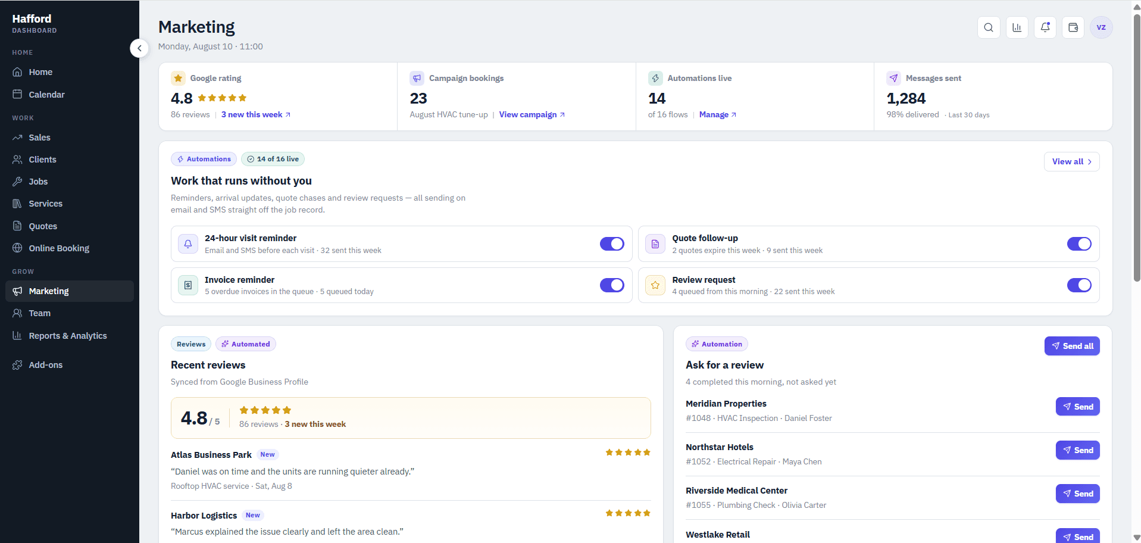The width and height of the screenshot is (1141, 543).
Task: Click the New tag beside Harbor Logistics
Action: (253, 516)
